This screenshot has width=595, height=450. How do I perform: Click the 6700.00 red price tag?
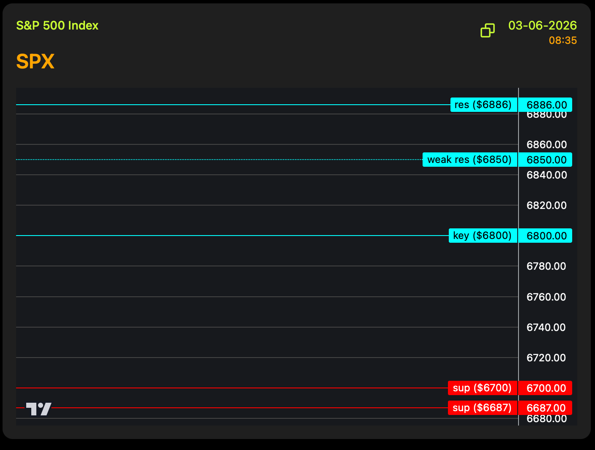pos(546,388)
